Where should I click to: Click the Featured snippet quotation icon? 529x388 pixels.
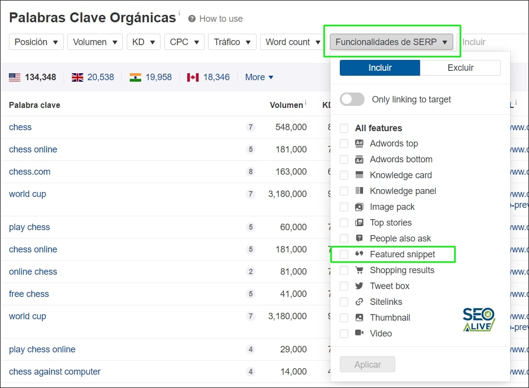[358, 254]
